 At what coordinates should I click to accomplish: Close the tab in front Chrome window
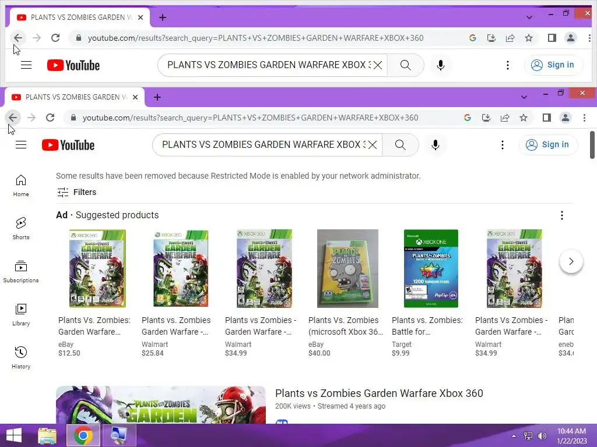pos(135,97)
